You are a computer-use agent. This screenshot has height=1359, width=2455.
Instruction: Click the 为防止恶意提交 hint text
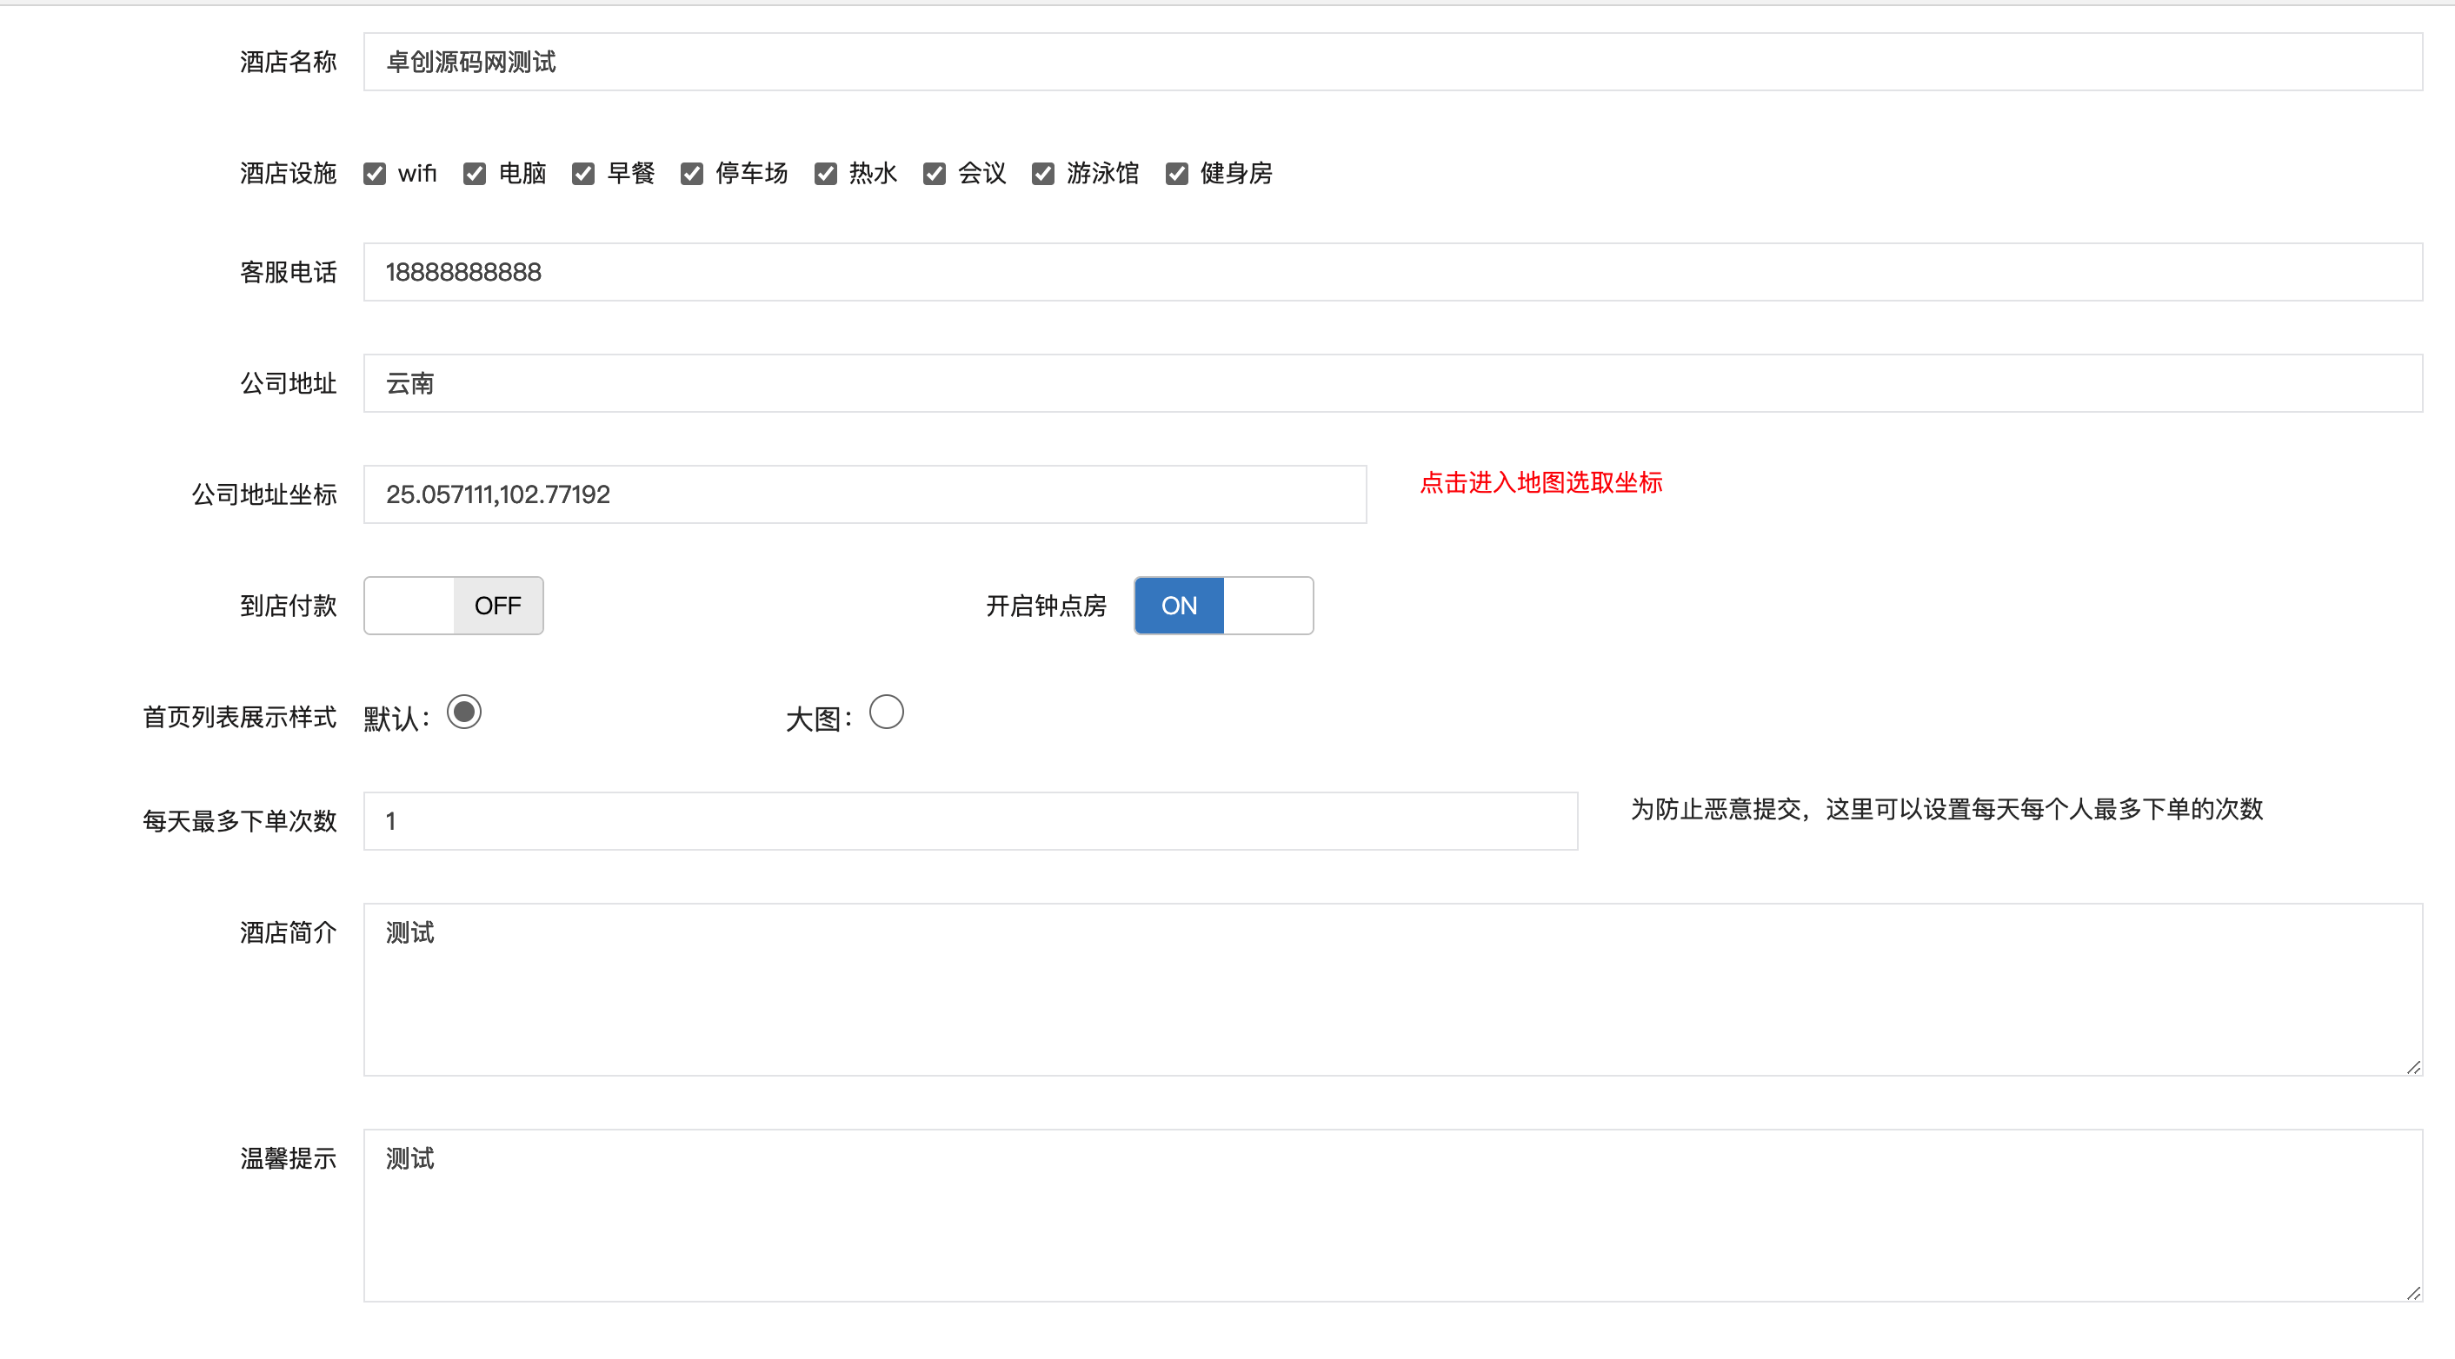tap(1946, 810)
